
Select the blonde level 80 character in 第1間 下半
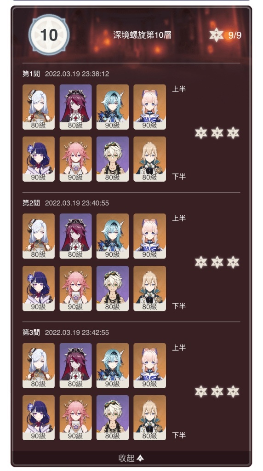tap(149, 159)
